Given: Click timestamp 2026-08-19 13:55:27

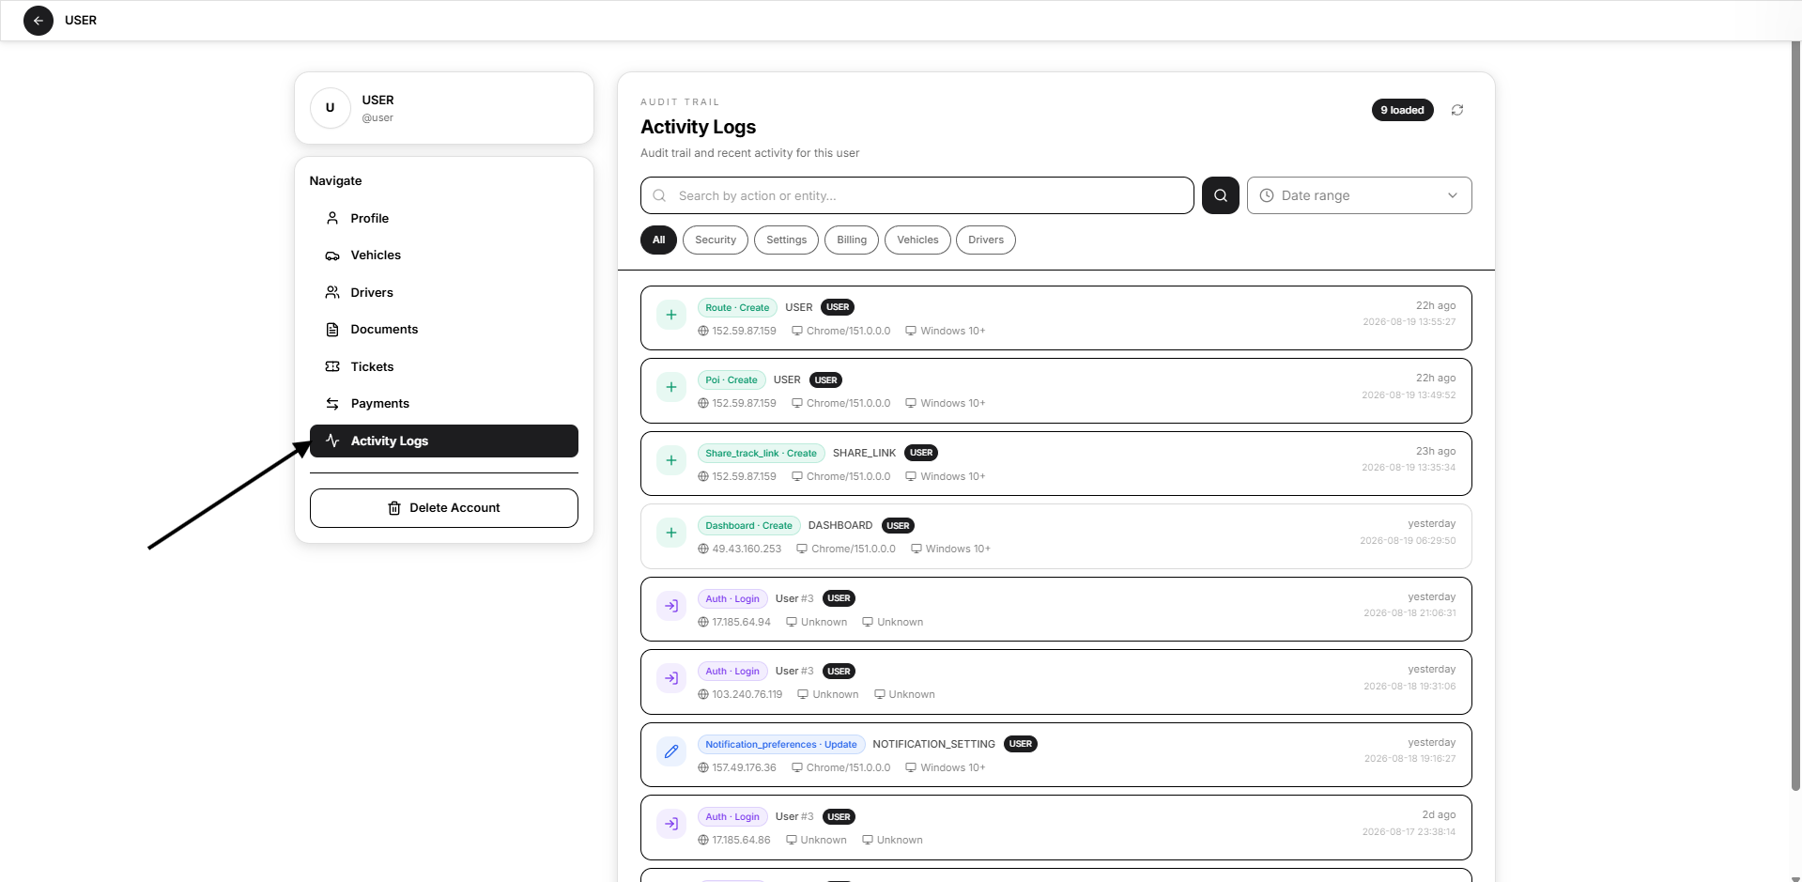Looking at the screenshot, I should click(x=1409, y=322).
